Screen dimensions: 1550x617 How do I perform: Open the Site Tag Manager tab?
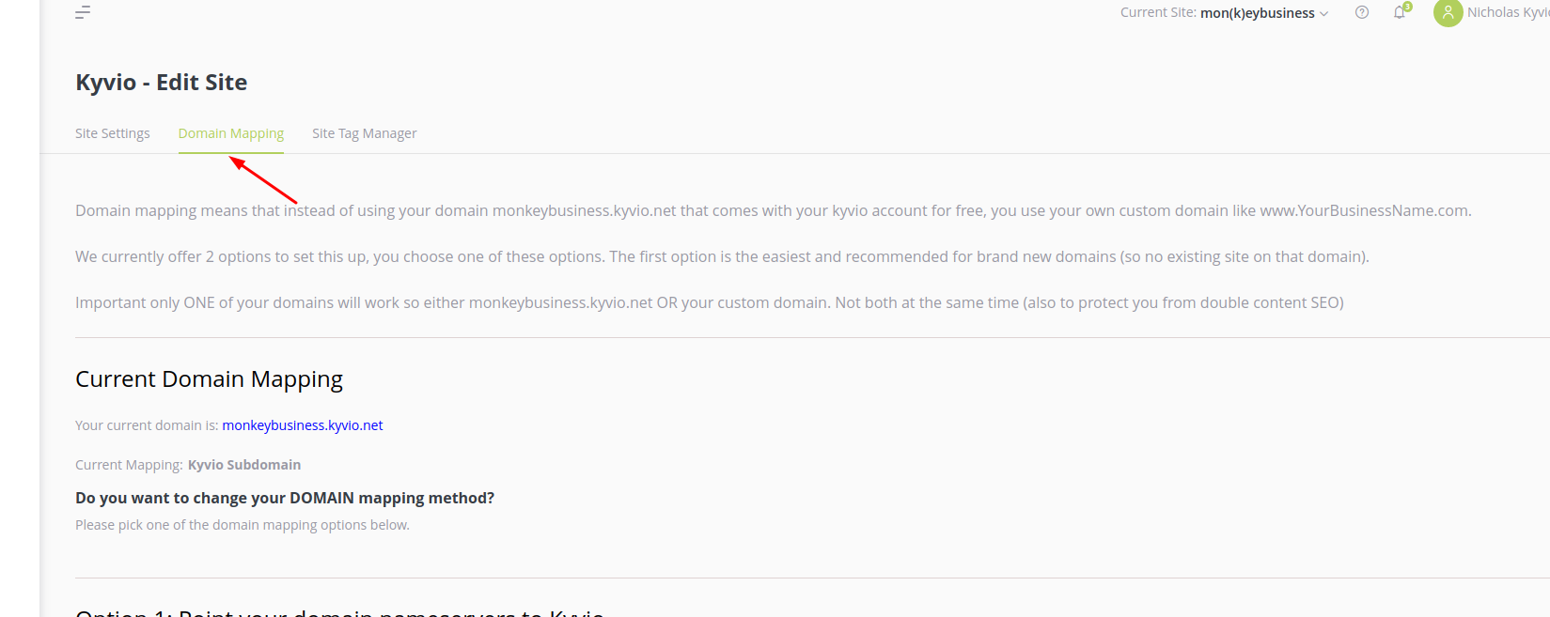click(365, 133)
